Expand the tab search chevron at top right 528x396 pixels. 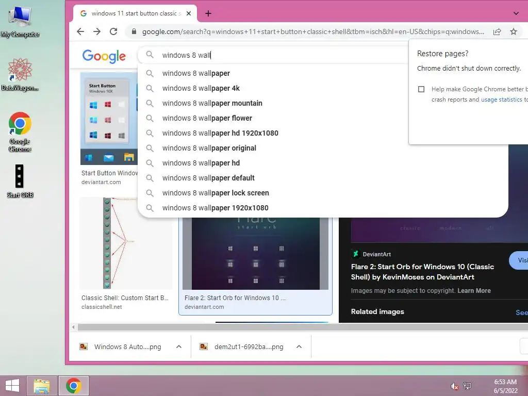click(516, 13)
